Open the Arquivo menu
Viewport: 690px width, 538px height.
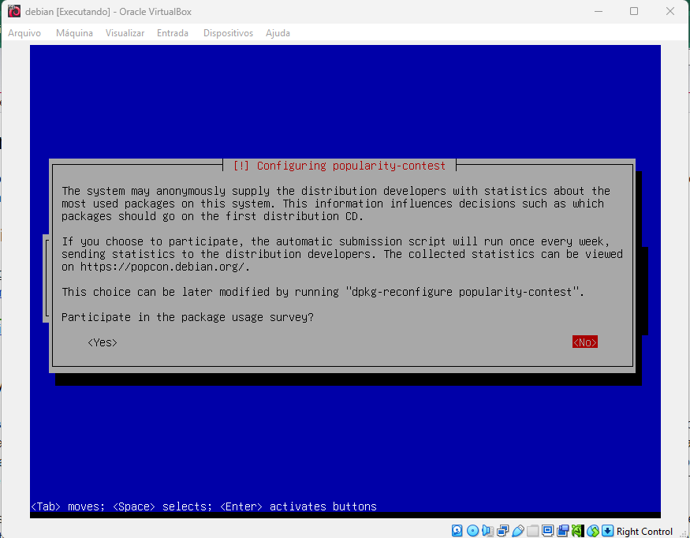tap(24, 33)
